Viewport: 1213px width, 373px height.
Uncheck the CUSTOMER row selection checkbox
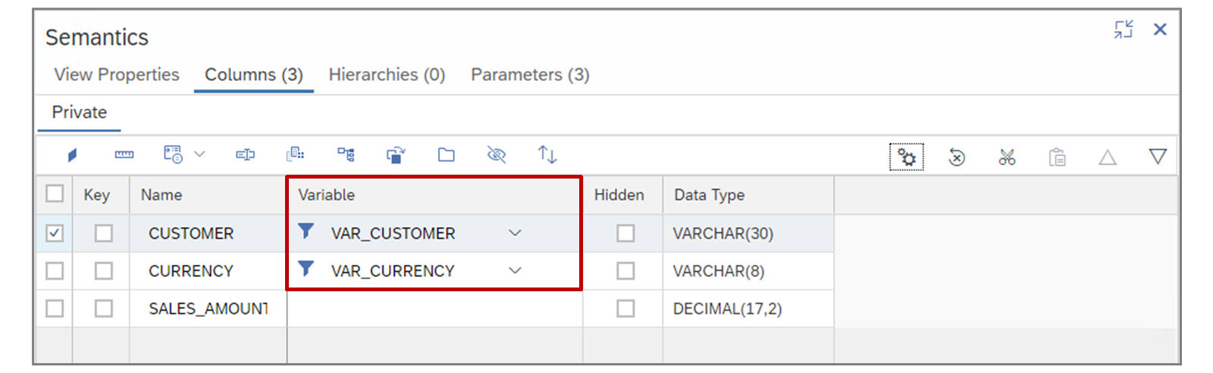point(55,233)
